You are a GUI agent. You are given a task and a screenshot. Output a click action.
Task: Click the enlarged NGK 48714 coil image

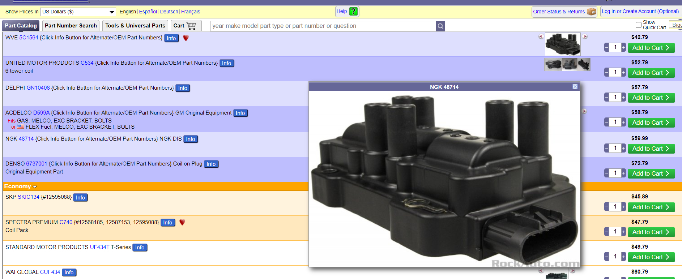point(444,179)
